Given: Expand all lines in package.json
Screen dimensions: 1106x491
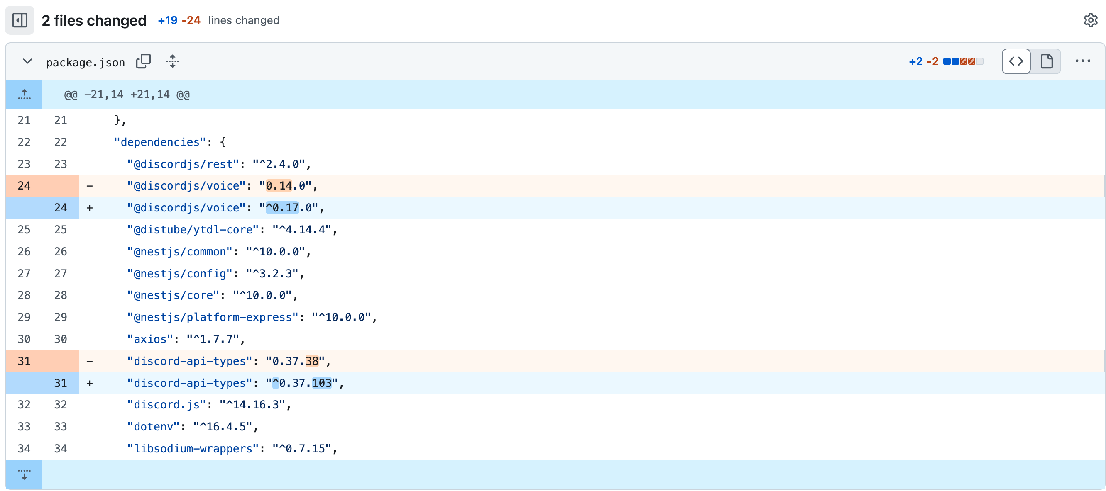Looking at the screenshot, I should [x=172, y=61].
